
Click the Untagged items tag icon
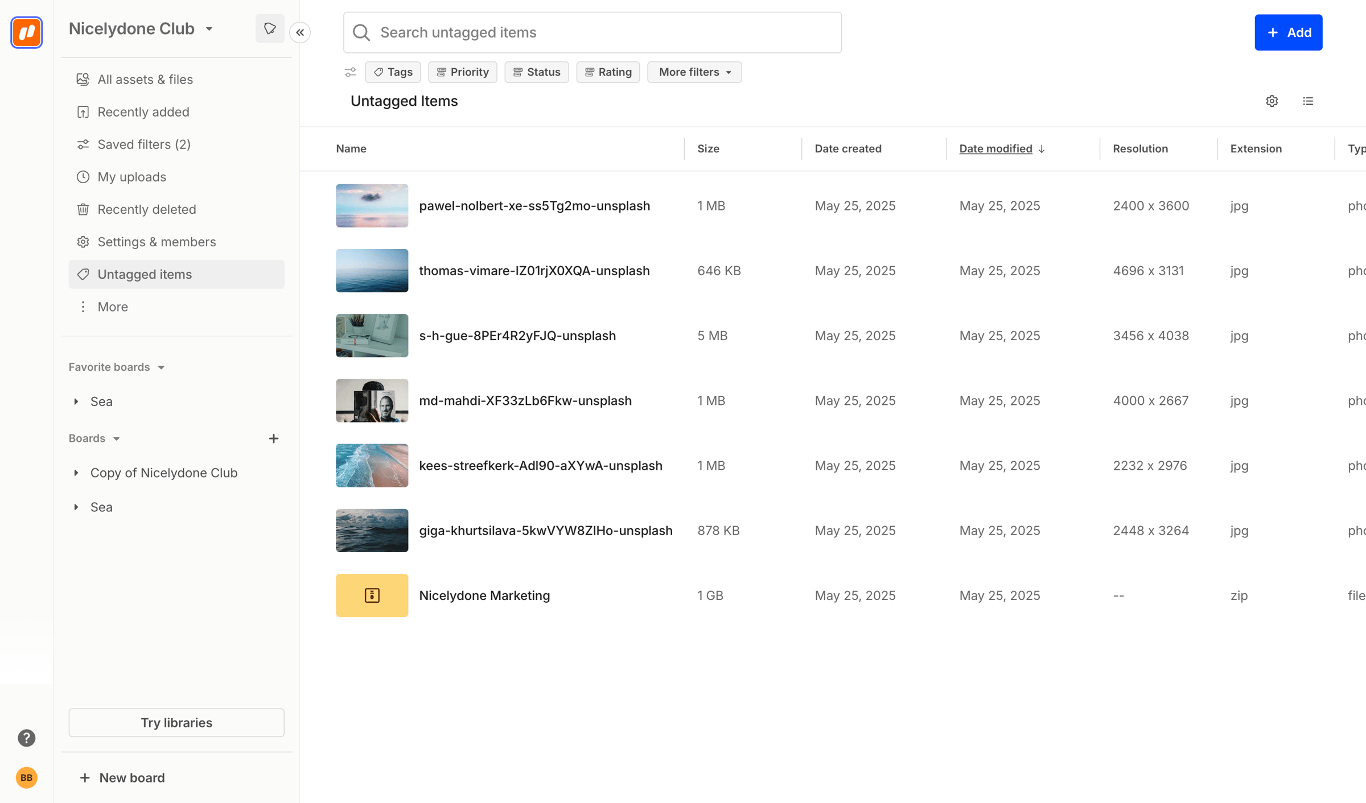pyautogui.click(x=83, y=274)
